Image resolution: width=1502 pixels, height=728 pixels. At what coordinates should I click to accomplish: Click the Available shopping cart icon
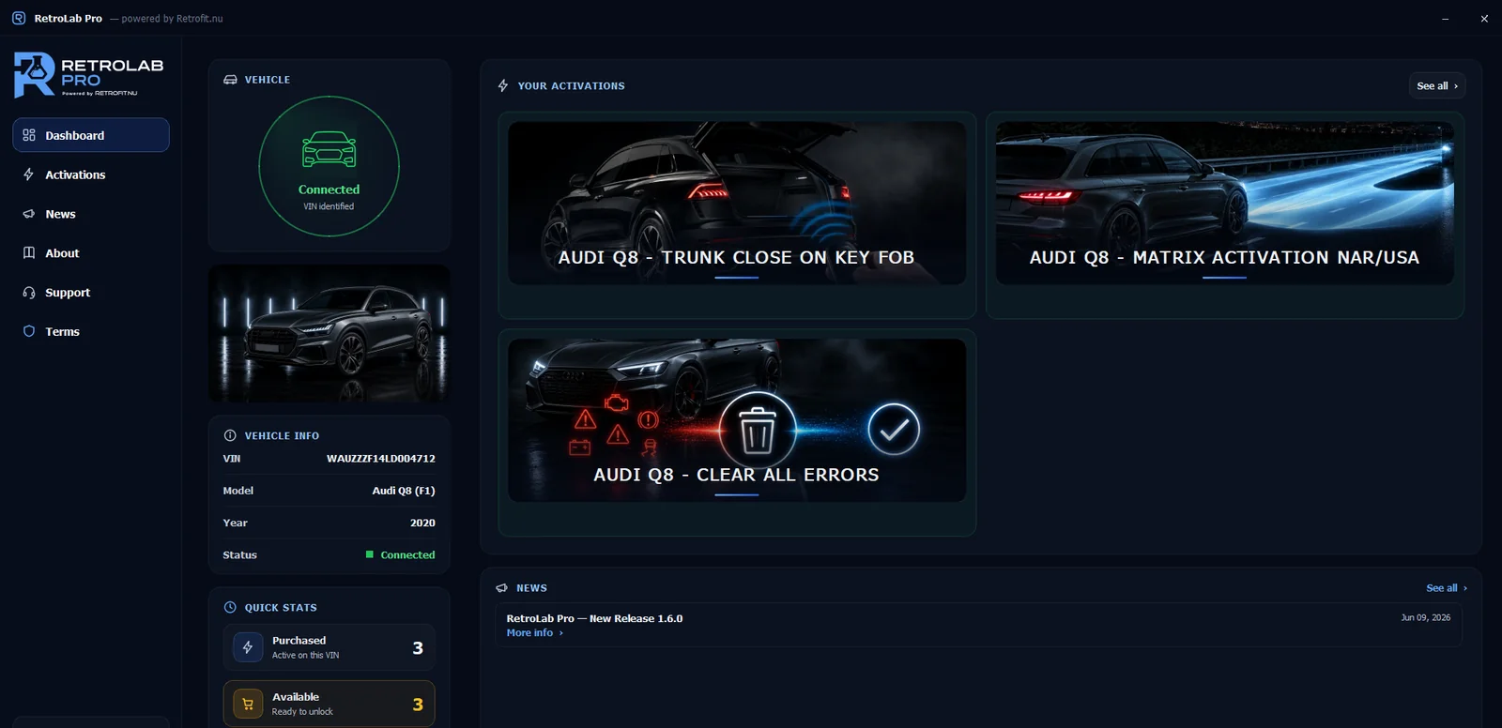tap(248, 704)
